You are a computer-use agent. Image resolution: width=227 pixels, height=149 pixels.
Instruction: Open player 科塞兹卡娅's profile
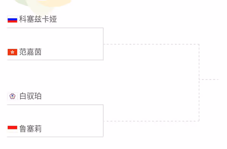tap(38, 19)
